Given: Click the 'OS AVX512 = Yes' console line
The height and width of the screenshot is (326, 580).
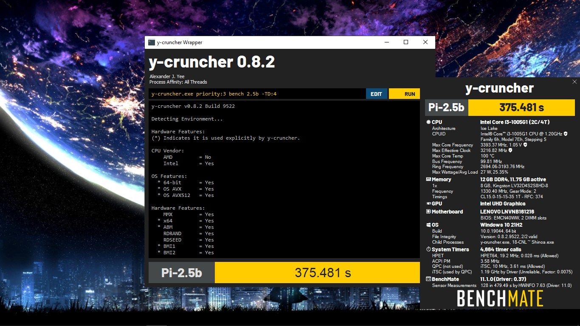Looking at the screenshot, I should (x=186, y=195).
